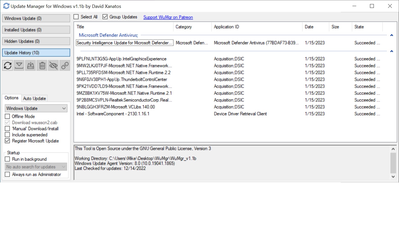The image size is (399, 244).
Task: Click the uninstall trash can icon
Action: tap(42, 66)
